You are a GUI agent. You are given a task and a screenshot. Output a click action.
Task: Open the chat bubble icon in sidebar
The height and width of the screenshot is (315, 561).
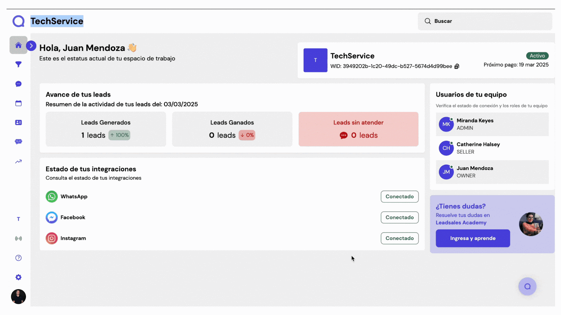(x=19, y=84)
